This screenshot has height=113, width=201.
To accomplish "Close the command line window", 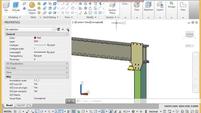I will (x=69, y=101).
